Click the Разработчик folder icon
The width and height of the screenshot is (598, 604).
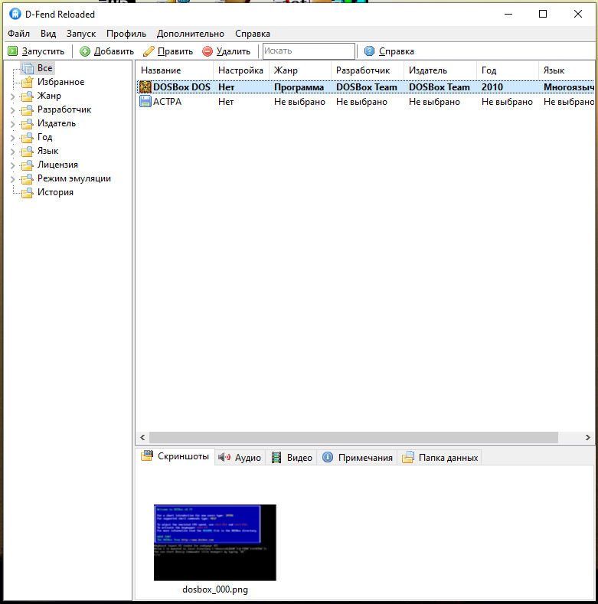[x=27, y=109]
